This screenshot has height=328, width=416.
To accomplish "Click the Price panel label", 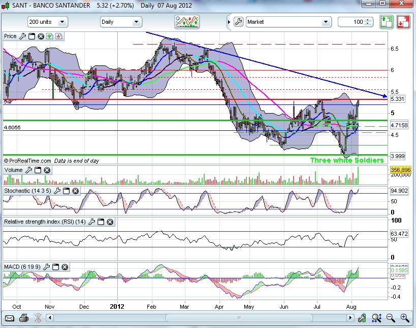I will point(10,37).
